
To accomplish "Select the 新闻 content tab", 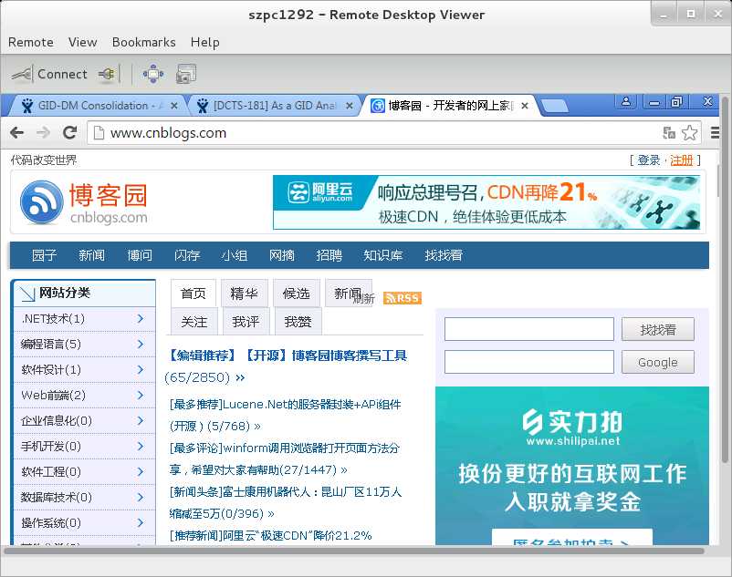I will coord(348,294).
